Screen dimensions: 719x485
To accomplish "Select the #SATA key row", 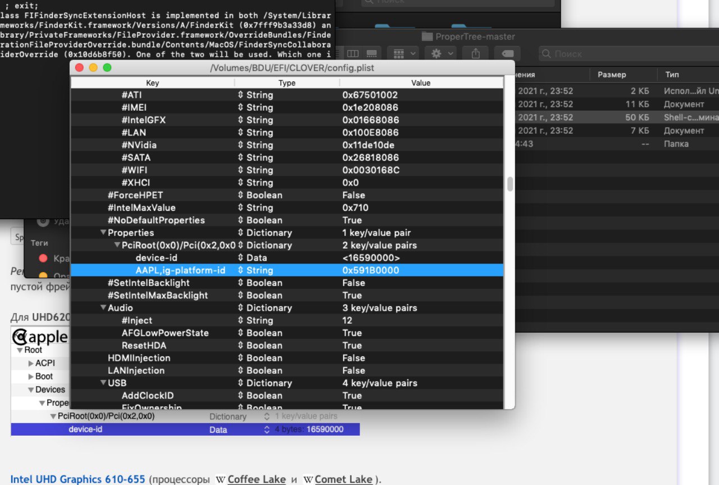I will [x=286, y=157].
